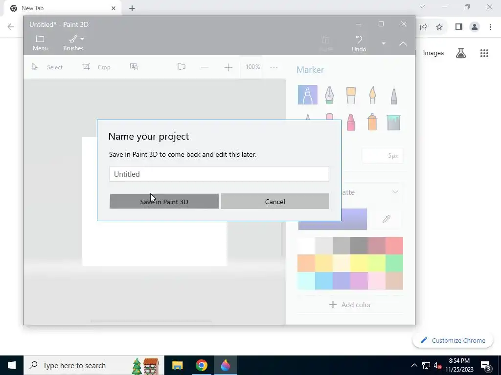Click Save in Paint 3D button

click(164, 201)
